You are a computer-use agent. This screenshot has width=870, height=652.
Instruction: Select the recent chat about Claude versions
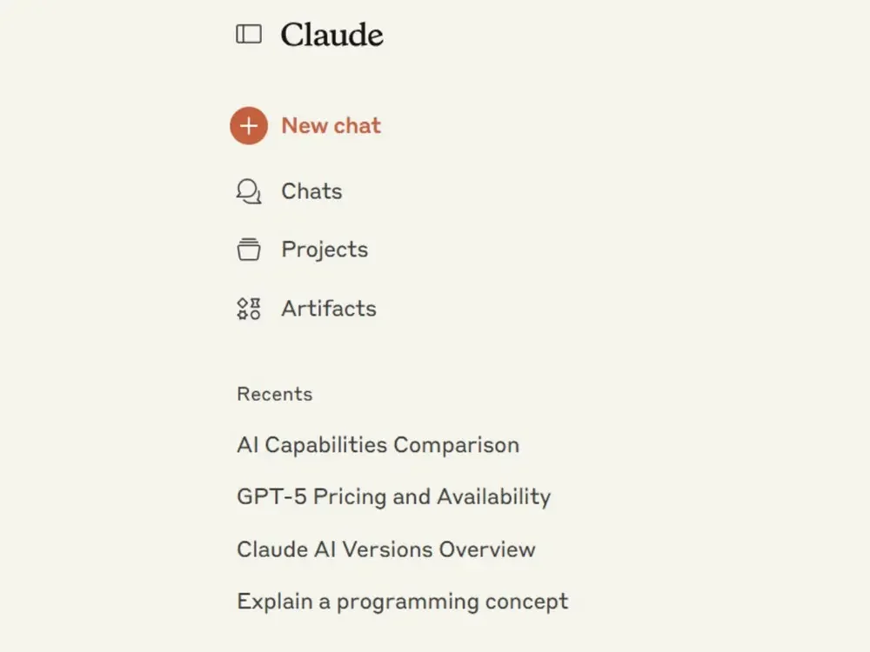pyautogui.click(x=386, y=549)
